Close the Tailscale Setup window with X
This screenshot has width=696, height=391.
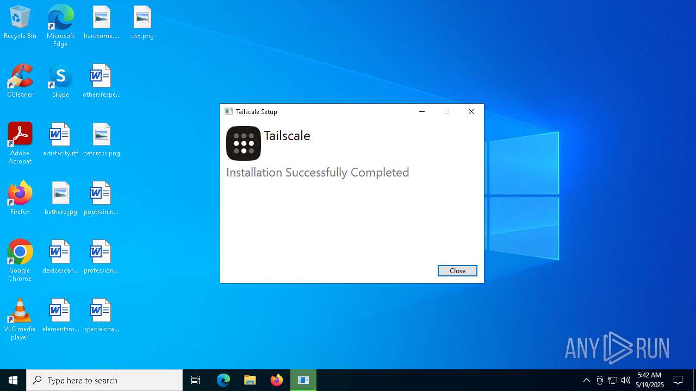tap(471, 111)
